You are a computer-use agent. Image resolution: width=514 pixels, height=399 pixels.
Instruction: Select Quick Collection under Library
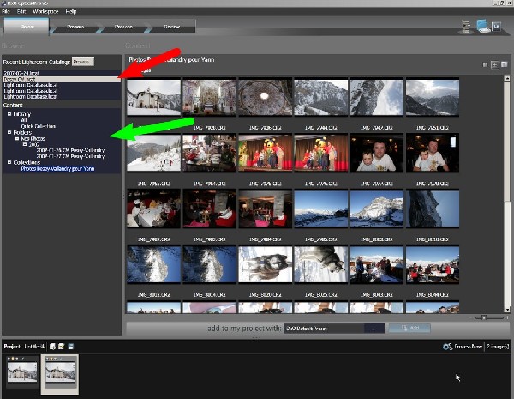38,126
